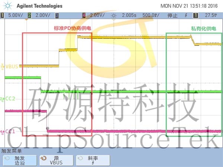The width and height of the screenshot is (223, 167).
Task: Open the 源 VBUS source softkey
Action: pos(56,160)
